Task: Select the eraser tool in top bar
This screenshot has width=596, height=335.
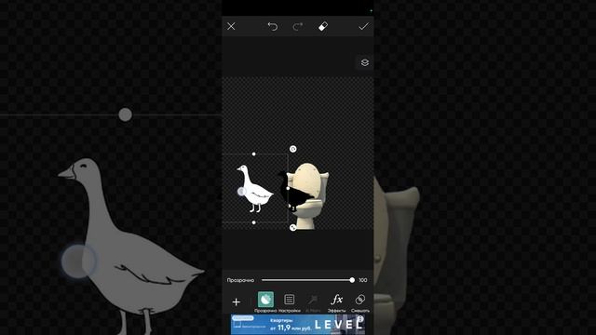Action: (323, 26)
